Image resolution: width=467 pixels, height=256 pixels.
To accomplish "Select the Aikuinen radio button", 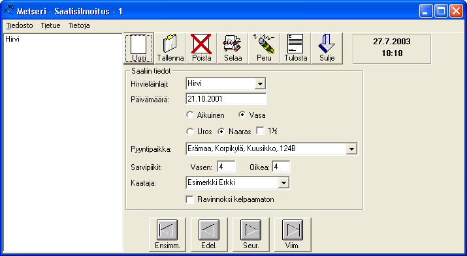I will (x=189, y=115).
